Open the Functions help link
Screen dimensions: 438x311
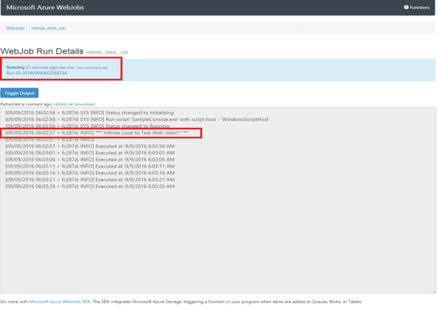416,7
